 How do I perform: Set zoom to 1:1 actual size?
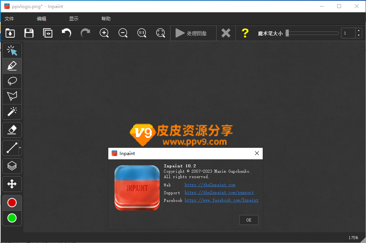click(x=142, y=33)
